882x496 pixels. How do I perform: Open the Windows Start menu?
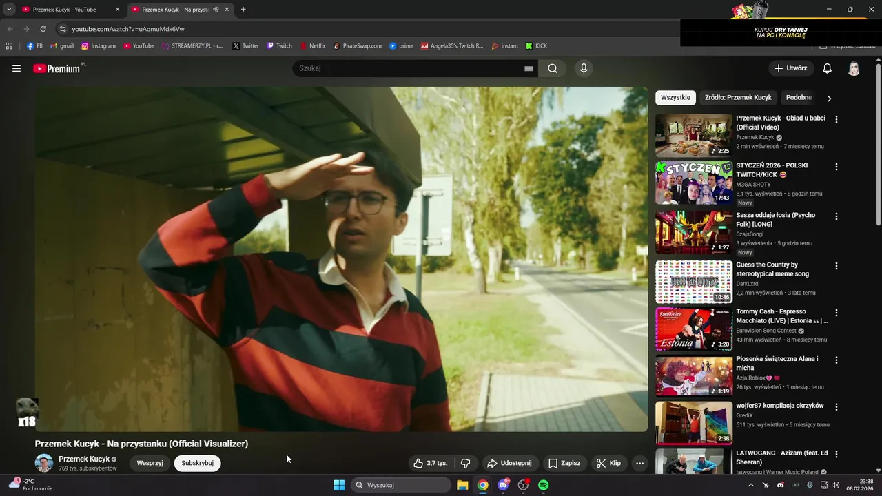[x=339, y=485]
